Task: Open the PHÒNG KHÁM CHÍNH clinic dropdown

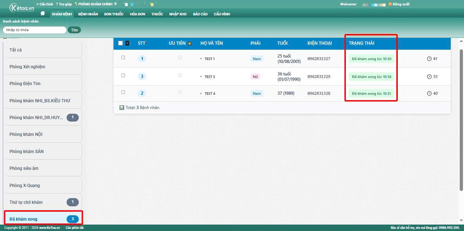Action: (96, 4)
